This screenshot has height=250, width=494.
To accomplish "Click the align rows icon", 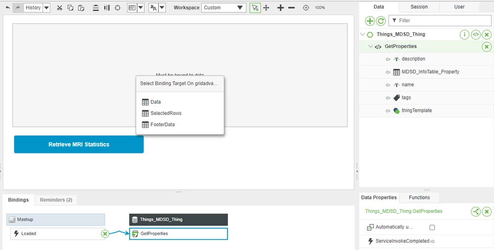I will pyautogui.click(x=96, y=7).
